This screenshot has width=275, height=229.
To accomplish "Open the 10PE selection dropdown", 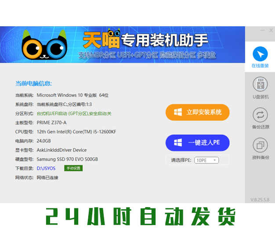I will coord(206,160).
